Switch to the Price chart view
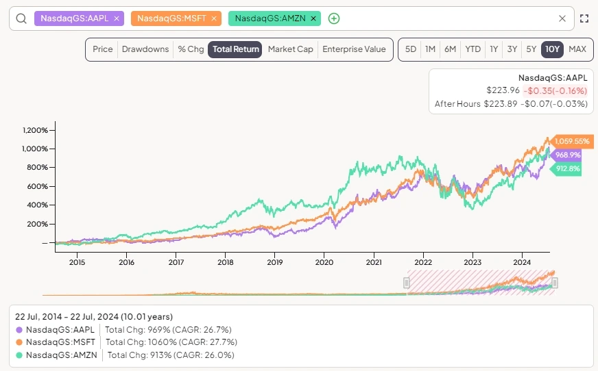 click(x=103, y=49)
